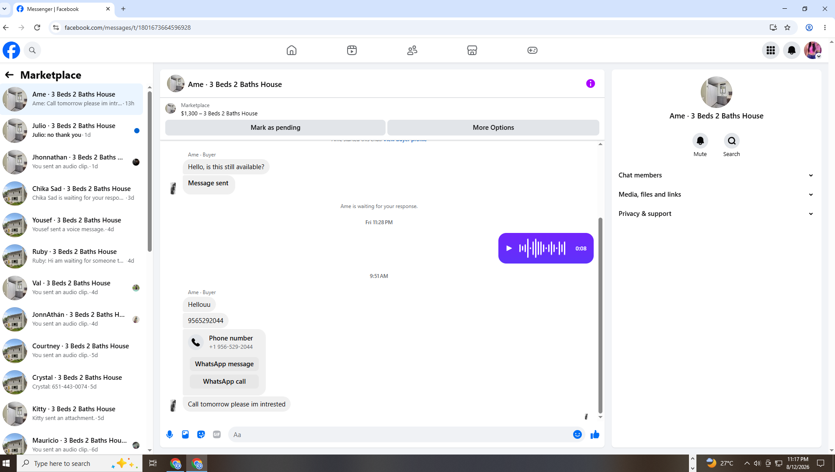The height and width of the screenshot is (472, 835).
Task: Click the chat messages vertical scrollbar
Action: click(600, 315)
